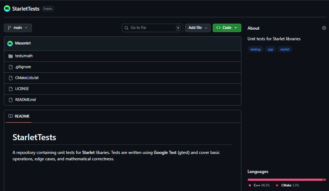
Task: Select the README tab
Action: click(x=19, y=116)
